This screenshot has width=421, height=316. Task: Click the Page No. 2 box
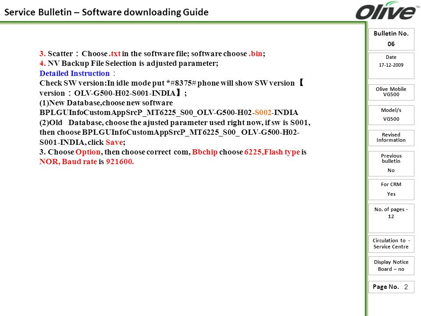tap(391, 287)
